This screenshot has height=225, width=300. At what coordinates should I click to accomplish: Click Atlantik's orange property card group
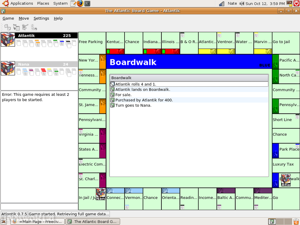pyautogui.click(x=37, y=43)
